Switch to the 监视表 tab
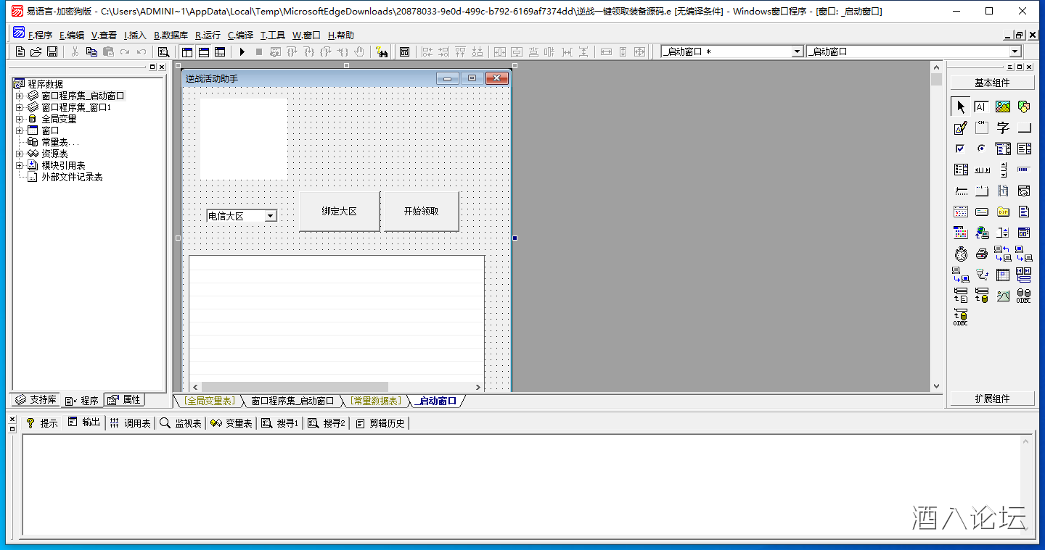The width and height of the screenshot is (1045, 550). pyautogui.click(x=181, y=423)
